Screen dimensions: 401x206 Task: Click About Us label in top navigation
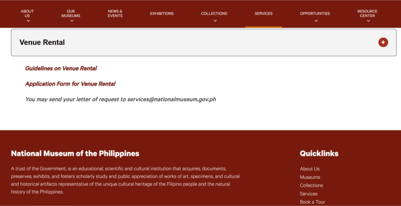pyautogui.click(x=27, y=13)
